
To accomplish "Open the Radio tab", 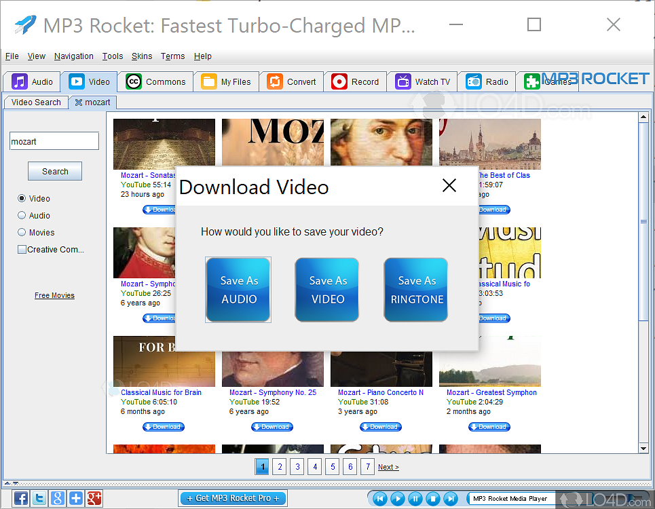I will [487, 81].
